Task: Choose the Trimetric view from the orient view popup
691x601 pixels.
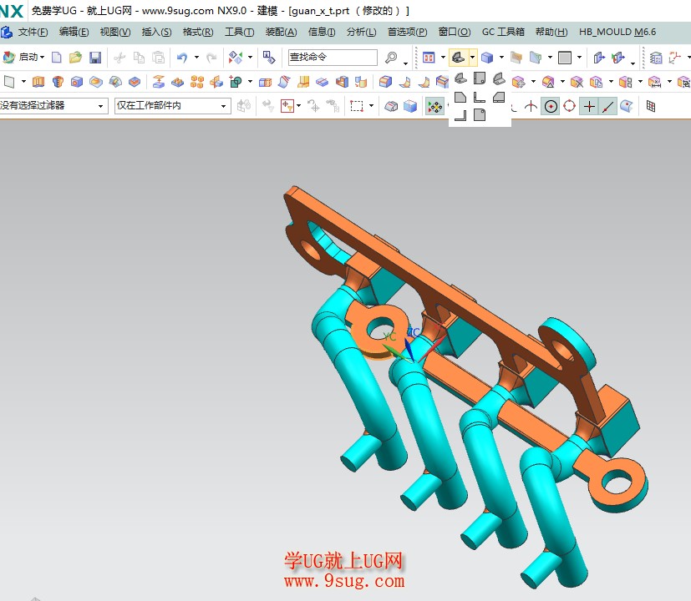Action: 460,78
